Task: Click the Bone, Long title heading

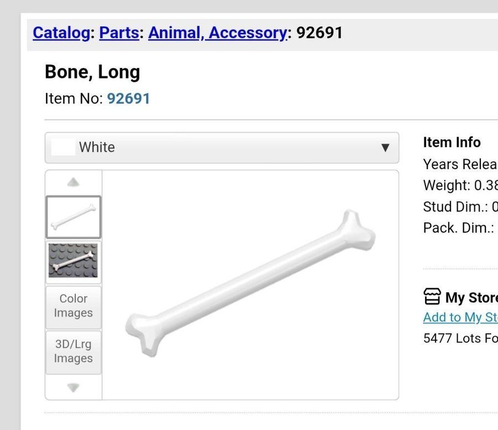Action: pos(92,72)
